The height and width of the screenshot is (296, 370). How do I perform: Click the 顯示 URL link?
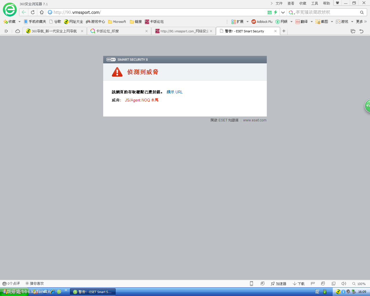[x=175, y=92]
